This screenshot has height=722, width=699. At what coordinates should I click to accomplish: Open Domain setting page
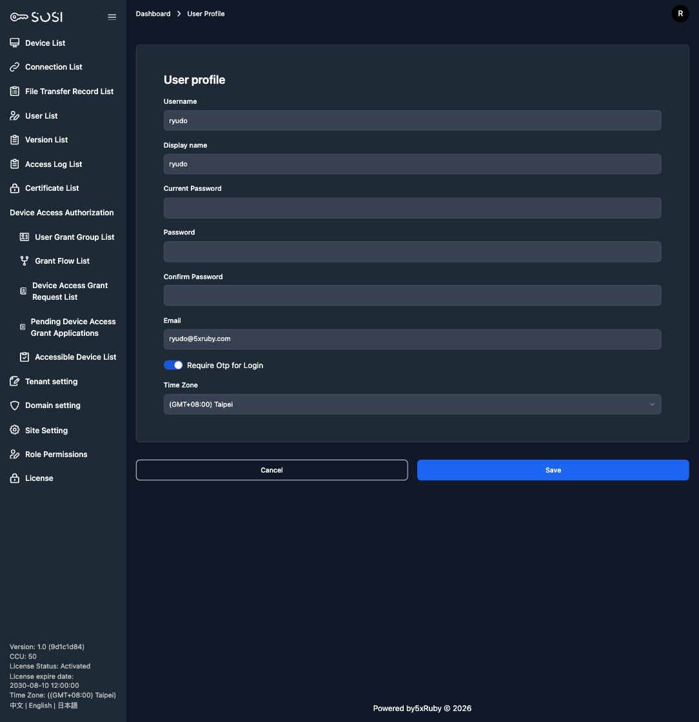coord(52,405)
